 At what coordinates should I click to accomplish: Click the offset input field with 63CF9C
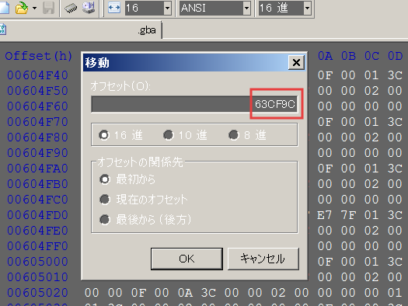194,104
